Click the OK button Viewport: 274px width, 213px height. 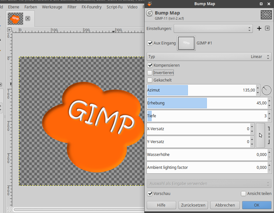click(x=257, y=205)
